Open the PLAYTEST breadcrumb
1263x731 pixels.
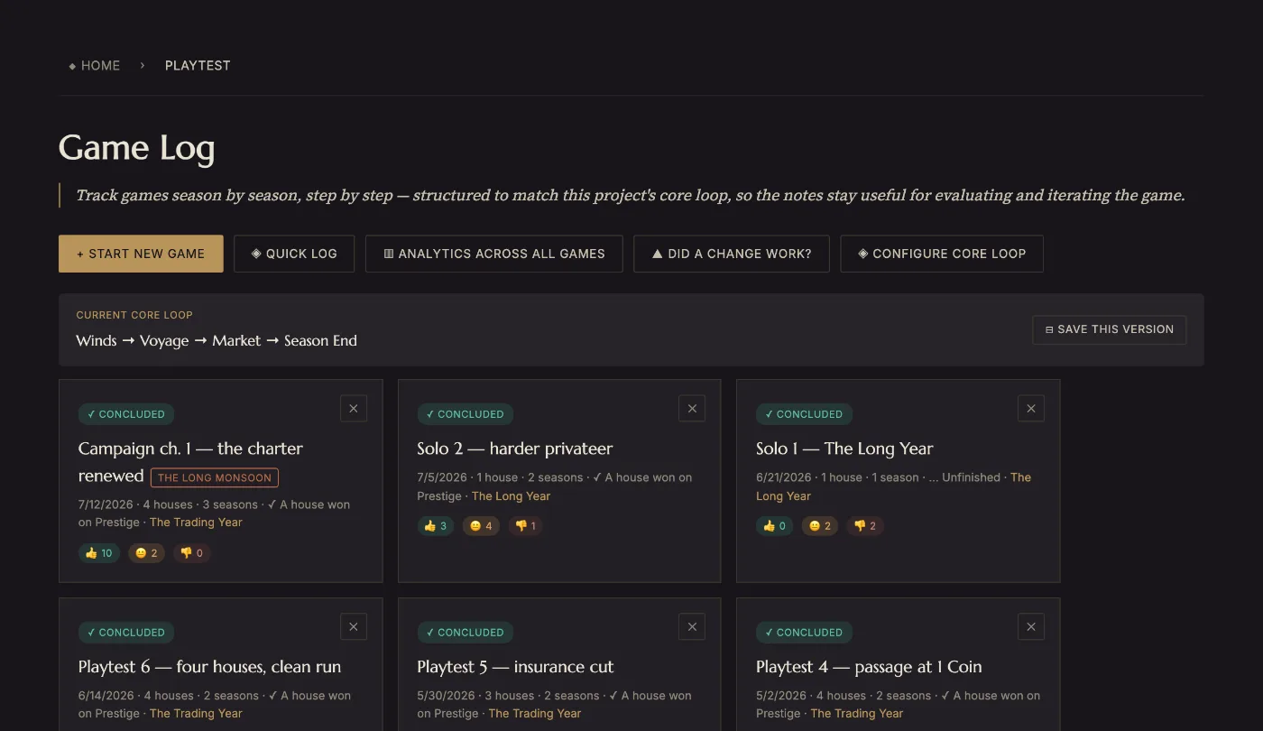pos(198,66)
